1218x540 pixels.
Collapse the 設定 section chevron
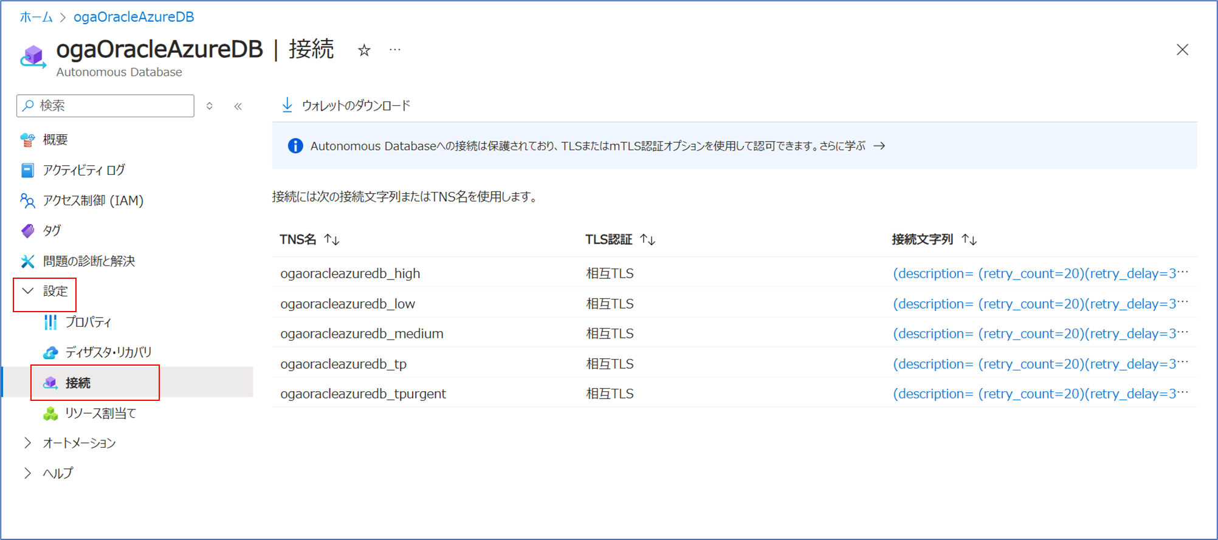[x=27, y=291]
